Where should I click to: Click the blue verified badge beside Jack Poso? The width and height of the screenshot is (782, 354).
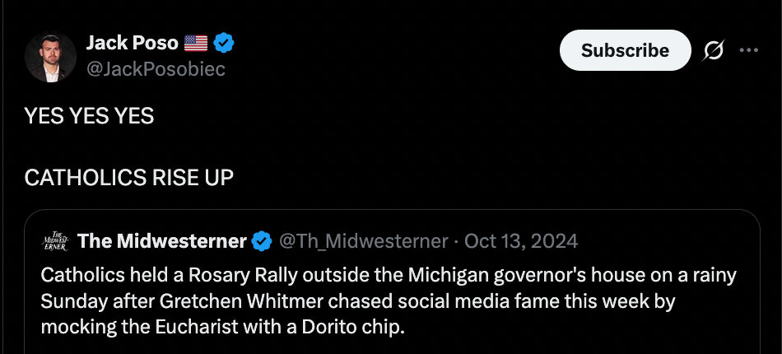223,43
